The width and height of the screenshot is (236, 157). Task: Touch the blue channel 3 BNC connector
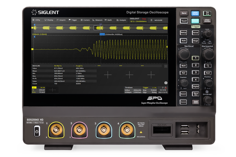104,130
